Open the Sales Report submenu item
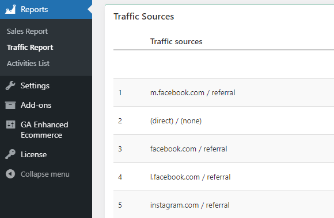334x218 pixels. pos(27,32)
